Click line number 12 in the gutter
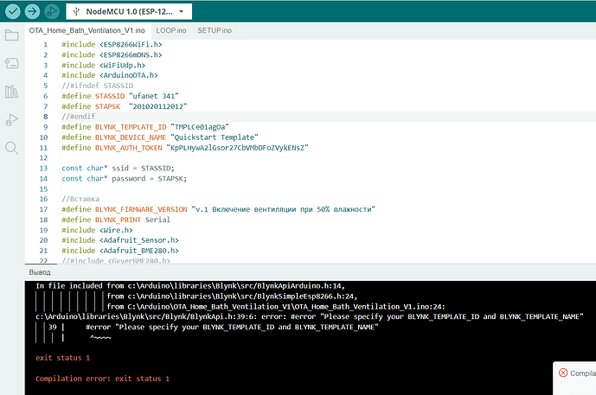This screenshot has height=395, width=596. [43, 158]
